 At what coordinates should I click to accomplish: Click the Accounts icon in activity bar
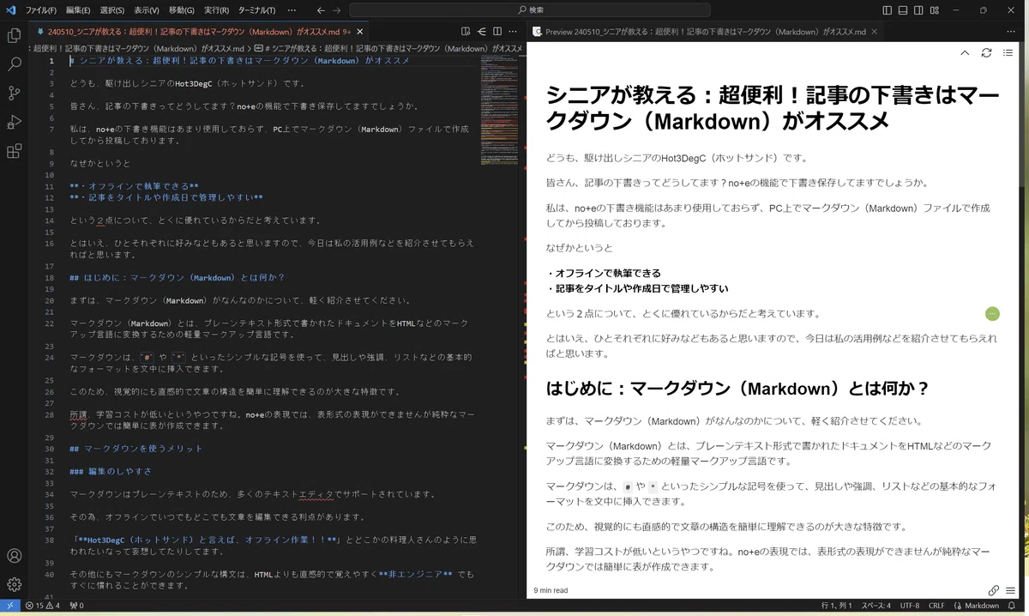tap(14, 557)
